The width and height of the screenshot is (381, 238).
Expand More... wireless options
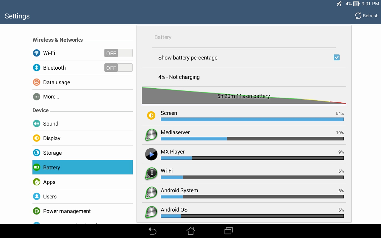pyautogui.click(x=51, y=97)
